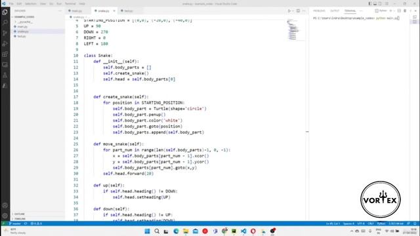
Task: Close the snake.py editor tab
Action: pos(114,11)
